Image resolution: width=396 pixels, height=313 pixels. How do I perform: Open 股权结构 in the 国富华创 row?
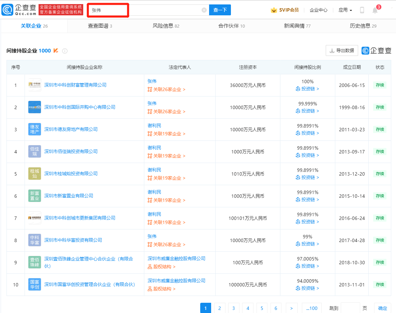coord(162,289)
